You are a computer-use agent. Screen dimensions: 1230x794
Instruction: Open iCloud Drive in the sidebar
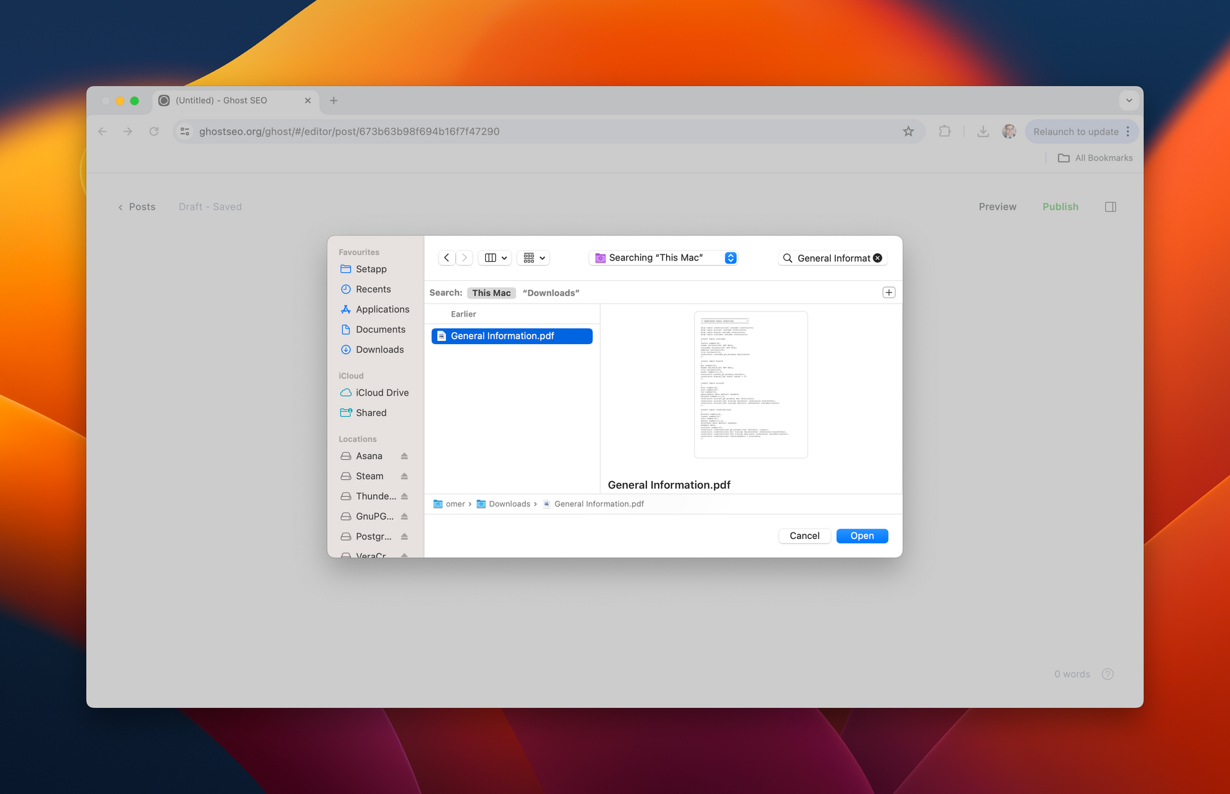(x=382, y=393)
